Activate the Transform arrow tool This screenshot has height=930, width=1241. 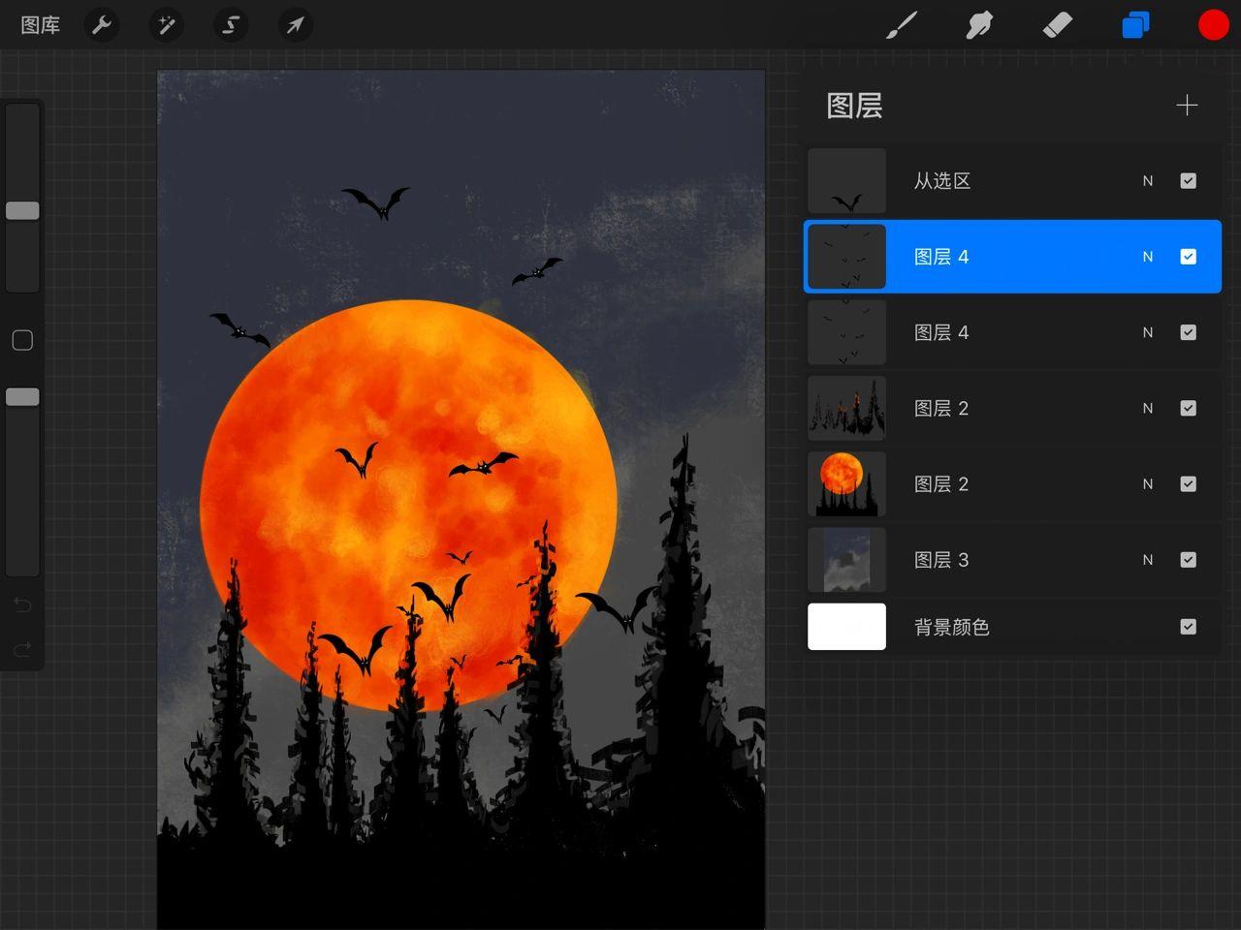click(295, 25)
